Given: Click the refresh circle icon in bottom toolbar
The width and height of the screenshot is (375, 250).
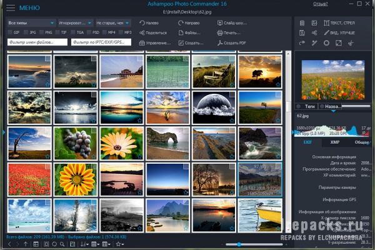Looking at the screenshot, I should (x=54, y=244).
